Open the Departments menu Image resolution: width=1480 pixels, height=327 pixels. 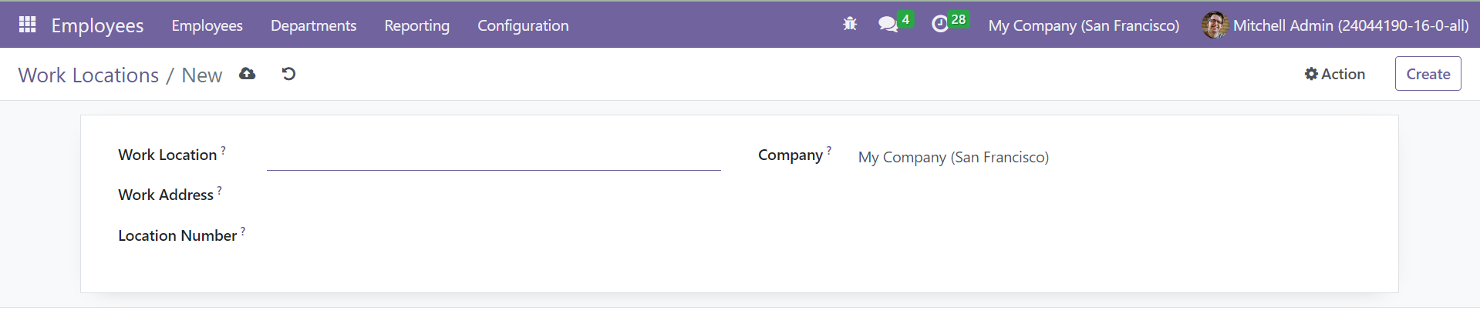coord(313,25)
